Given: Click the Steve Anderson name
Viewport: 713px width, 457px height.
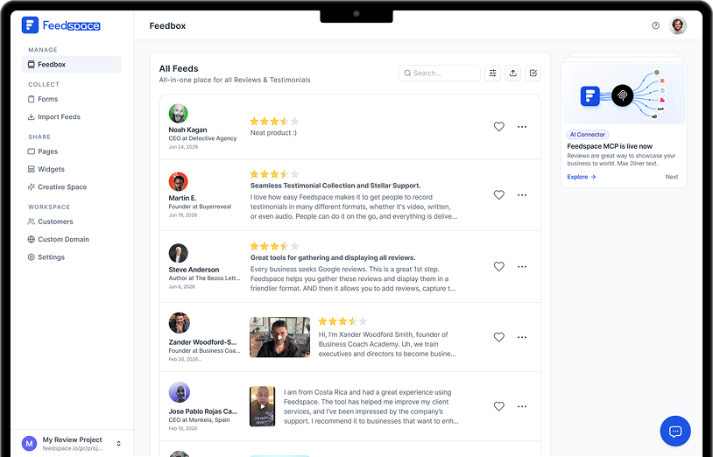Looking at the screenshot, I should point(194,270).
